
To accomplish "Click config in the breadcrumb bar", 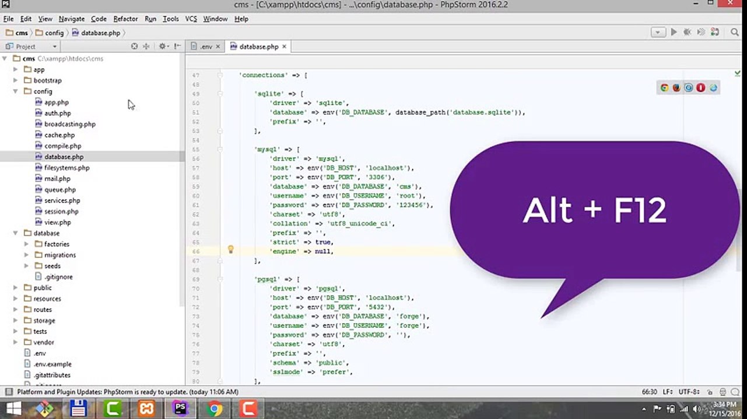I will 49,33.
